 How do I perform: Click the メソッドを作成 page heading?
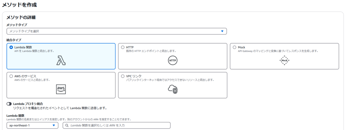(19, 5)
